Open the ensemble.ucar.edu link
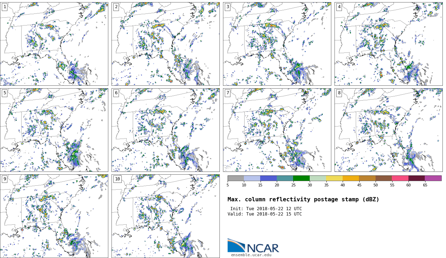This screenshot has width=446, height=258. click(251, 255)
